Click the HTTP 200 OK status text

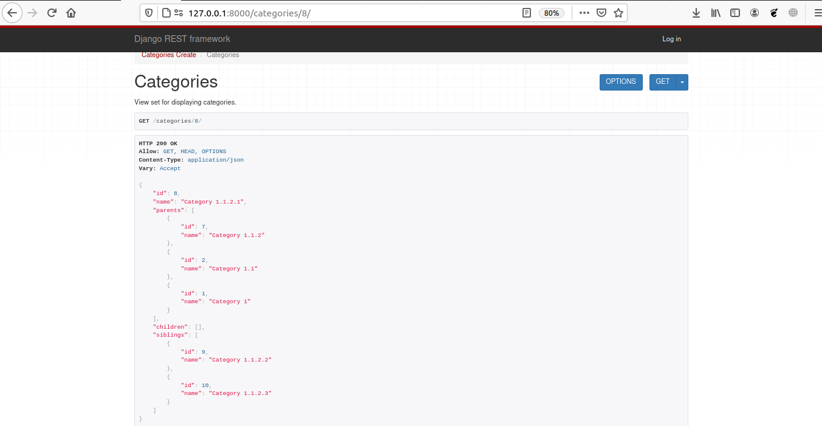(158, 143)
